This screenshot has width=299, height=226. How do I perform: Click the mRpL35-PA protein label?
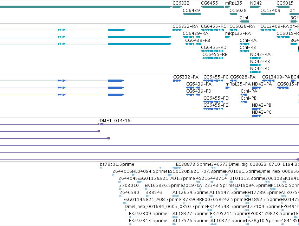(238, 84)
